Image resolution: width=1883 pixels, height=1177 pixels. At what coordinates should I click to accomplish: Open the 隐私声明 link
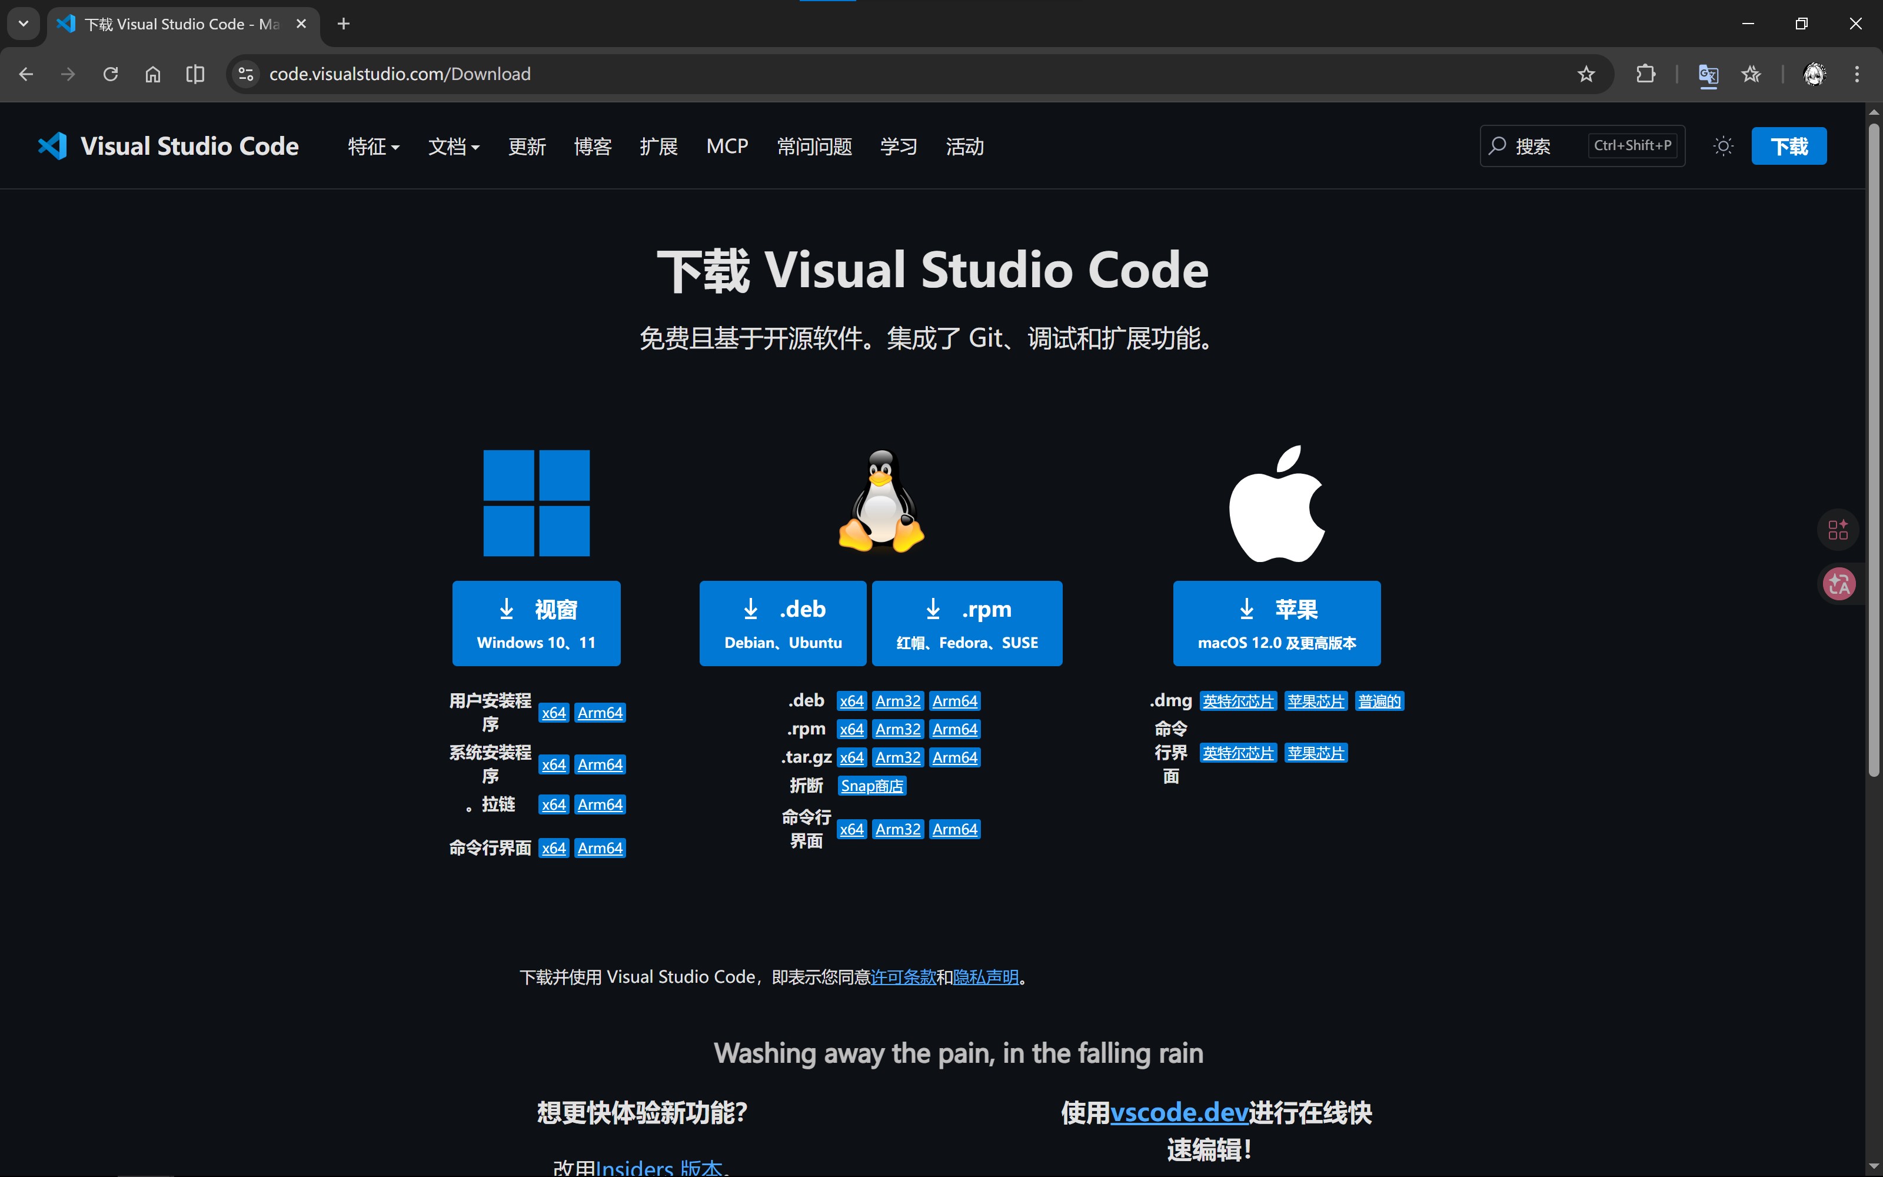pyautogui.click(x=986, y=977)
